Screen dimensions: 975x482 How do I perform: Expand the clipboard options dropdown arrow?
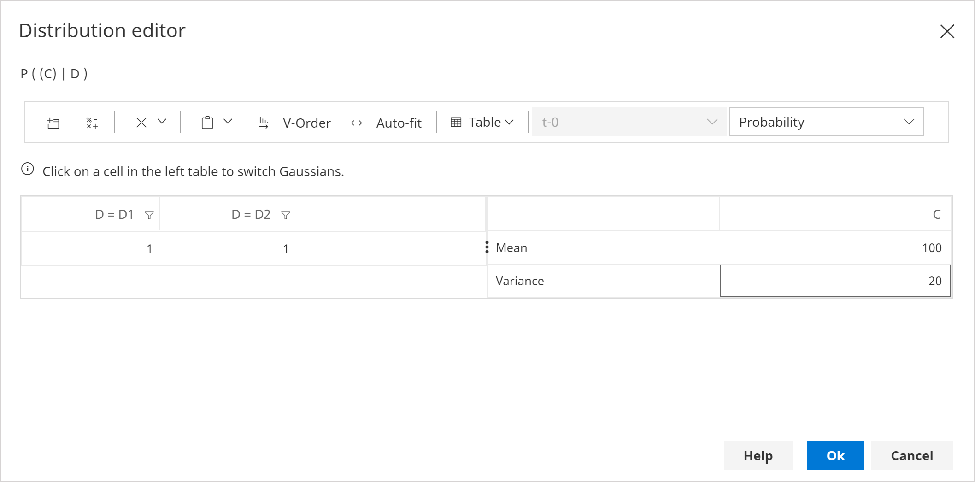tap(228, 122)
